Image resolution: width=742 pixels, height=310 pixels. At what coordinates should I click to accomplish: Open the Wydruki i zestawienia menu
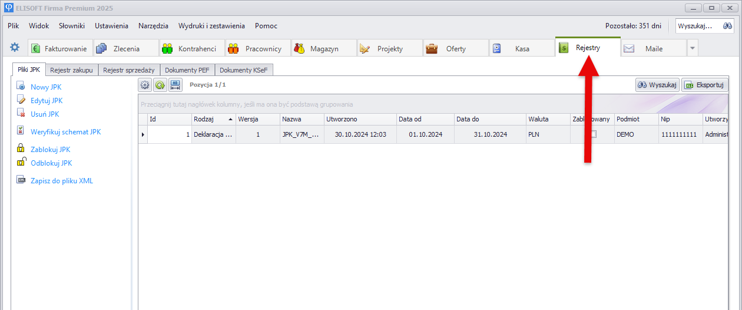(x=211, y=26)
